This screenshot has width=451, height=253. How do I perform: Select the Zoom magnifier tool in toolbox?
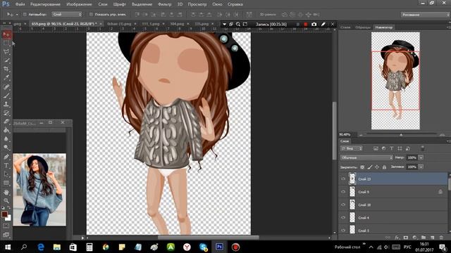pos(6,200)
